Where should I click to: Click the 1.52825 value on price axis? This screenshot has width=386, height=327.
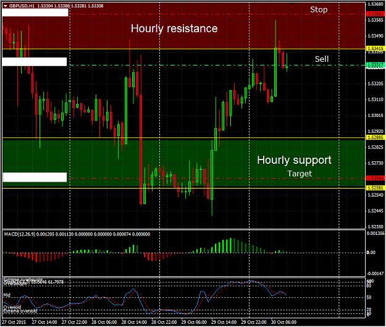(376, 147)
